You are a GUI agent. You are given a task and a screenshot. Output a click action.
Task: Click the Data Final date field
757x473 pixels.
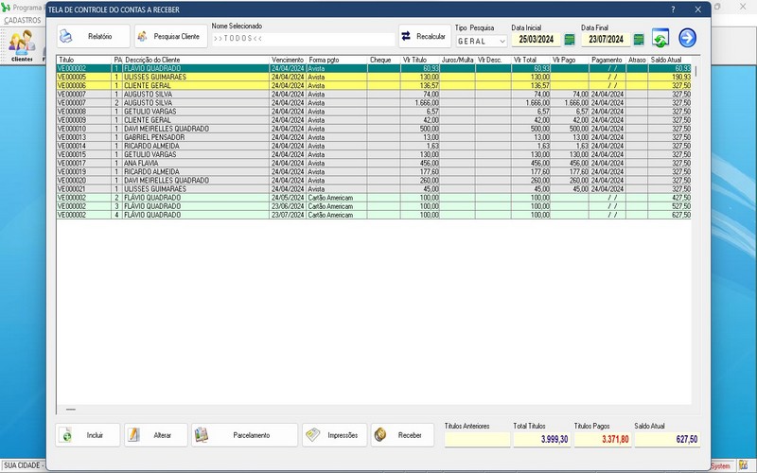point(605,40)
